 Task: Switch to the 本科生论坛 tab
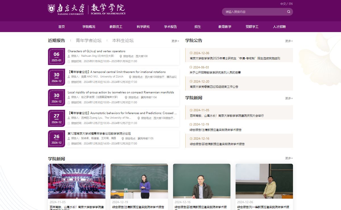[123, 41]
